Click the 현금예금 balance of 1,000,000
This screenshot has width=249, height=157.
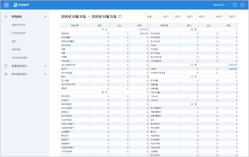pyautogui.click(x=143, y=33)
